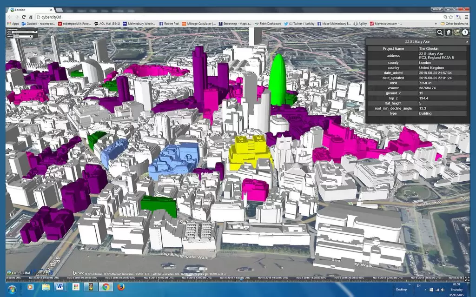Reload the page with the refresh icon
This screenshot has height=297, width=476.
(24, 17)
